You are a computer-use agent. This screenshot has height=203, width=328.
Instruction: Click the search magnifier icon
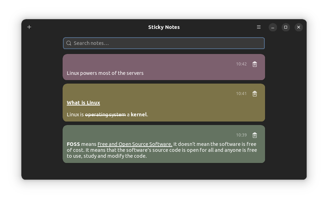(x=69, y=43)
